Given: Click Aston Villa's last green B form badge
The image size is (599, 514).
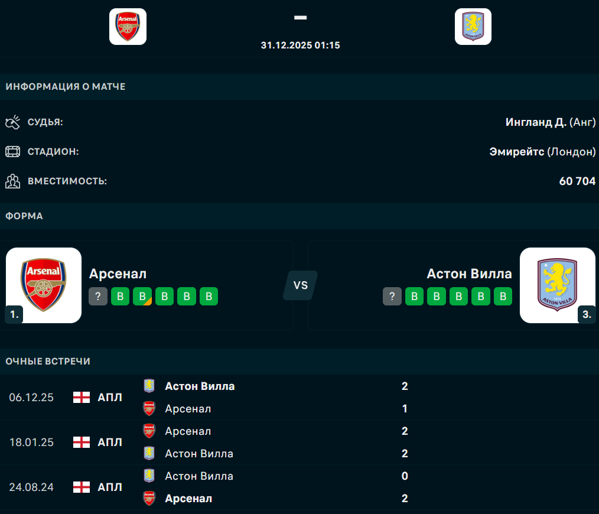Looking at the screenshot, I should (503, 297).
